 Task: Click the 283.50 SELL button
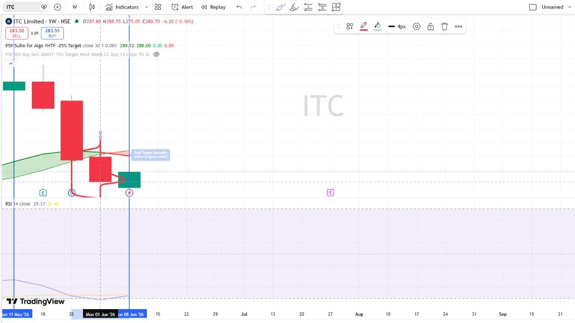tap(17, 33)
